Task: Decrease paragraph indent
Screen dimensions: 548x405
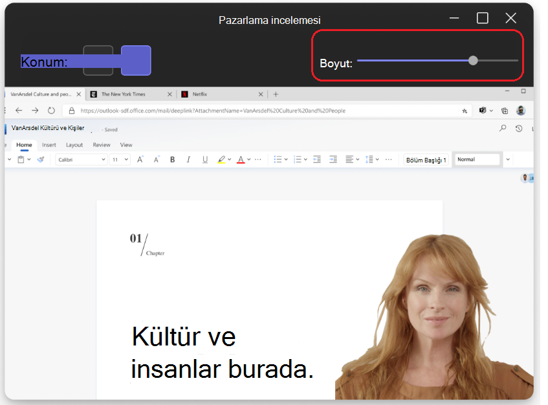Action: click(317, 160)
